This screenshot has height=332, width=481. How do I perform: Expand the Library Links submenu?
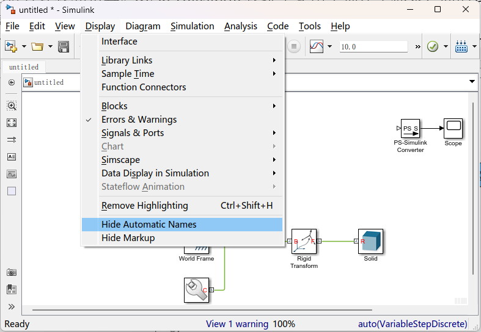[x=182, y=60]
